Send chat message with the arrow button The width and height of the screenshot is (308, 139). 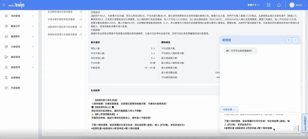click(295, 128)
